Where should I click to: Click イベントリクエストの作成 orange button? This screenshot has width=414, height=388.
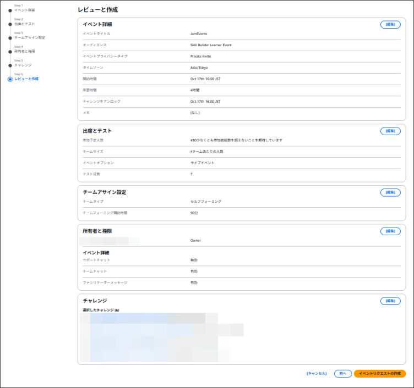(380, 374)
